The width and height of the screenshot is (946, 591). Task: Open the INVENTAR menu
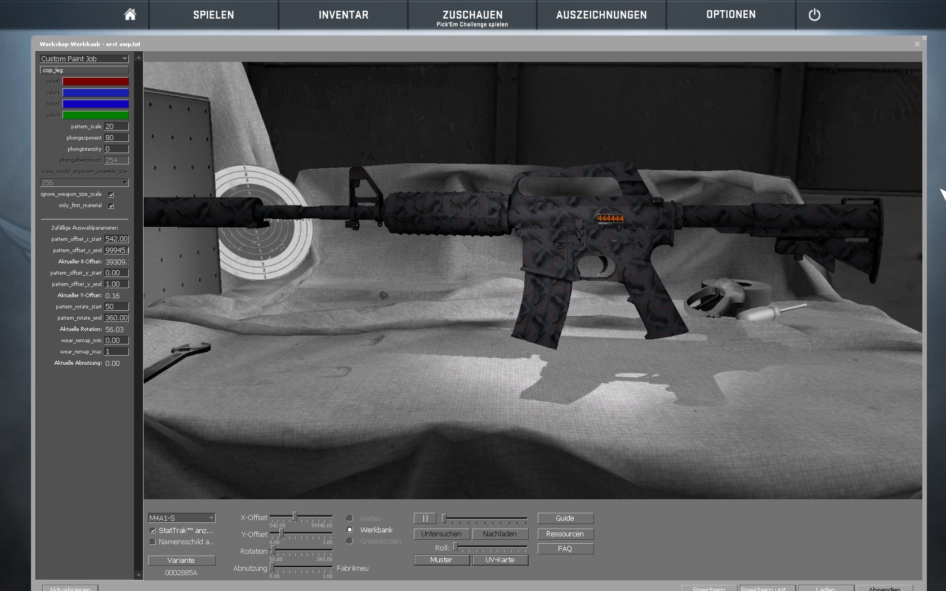point(343,15)
